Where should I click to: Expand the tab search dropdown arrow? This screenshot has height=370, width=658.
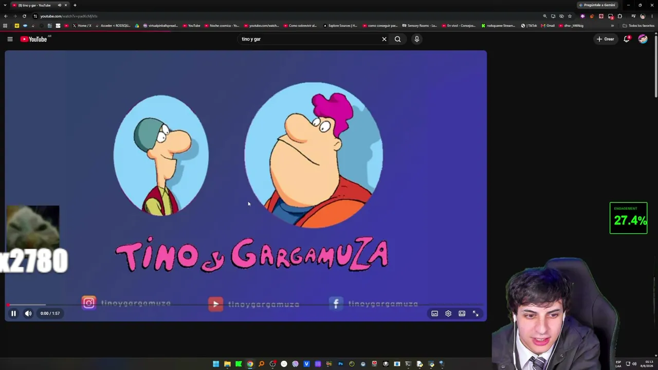[x=5, y=5]
